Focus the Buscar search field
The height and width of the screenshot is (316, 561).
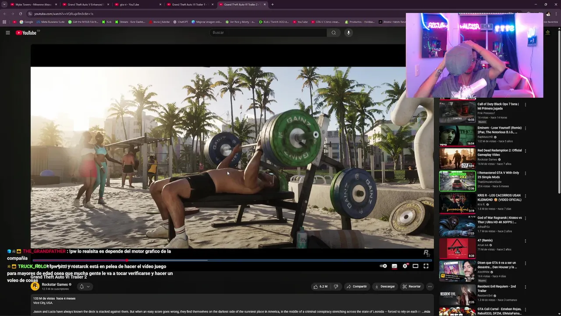pos(268,32)
